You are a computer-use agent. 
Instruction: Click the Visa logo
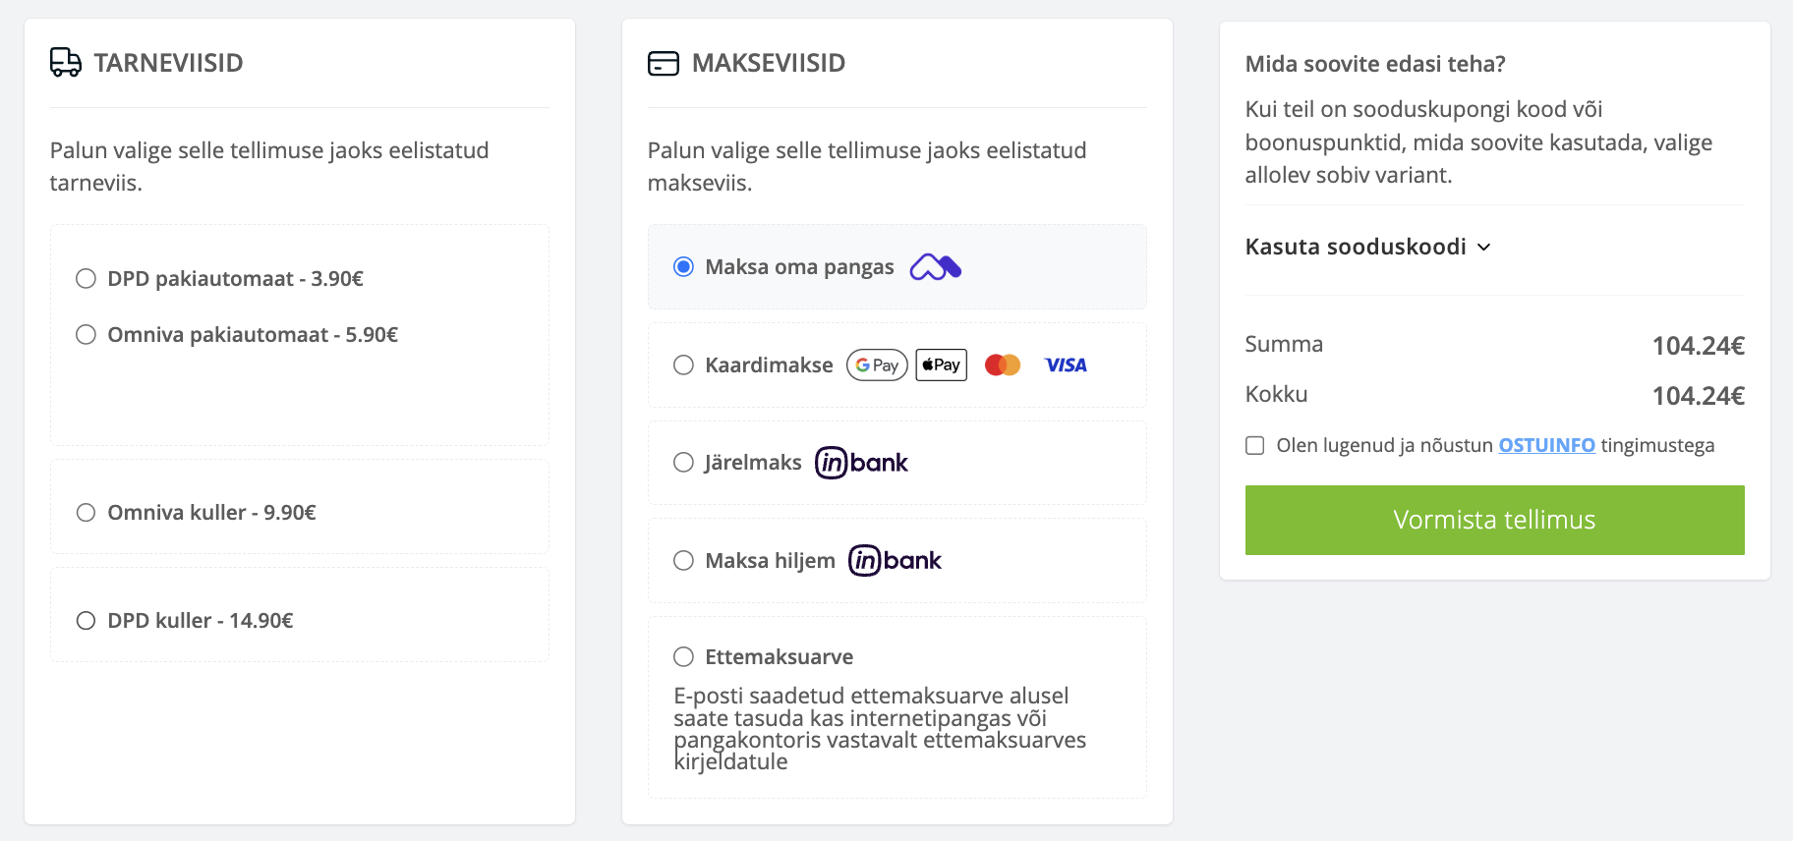click(x=1066, y=365)
